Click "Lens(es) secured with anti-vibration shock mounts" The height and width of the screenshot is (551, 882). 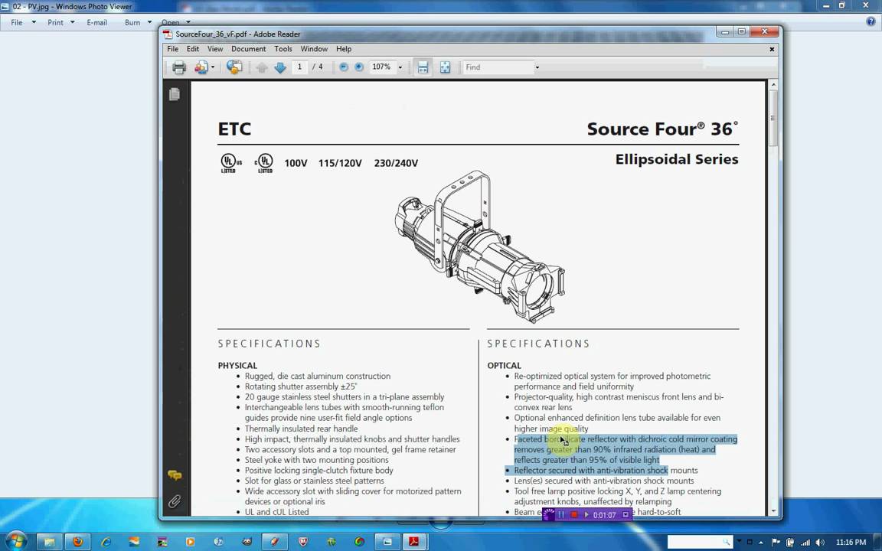click(603, 481)
